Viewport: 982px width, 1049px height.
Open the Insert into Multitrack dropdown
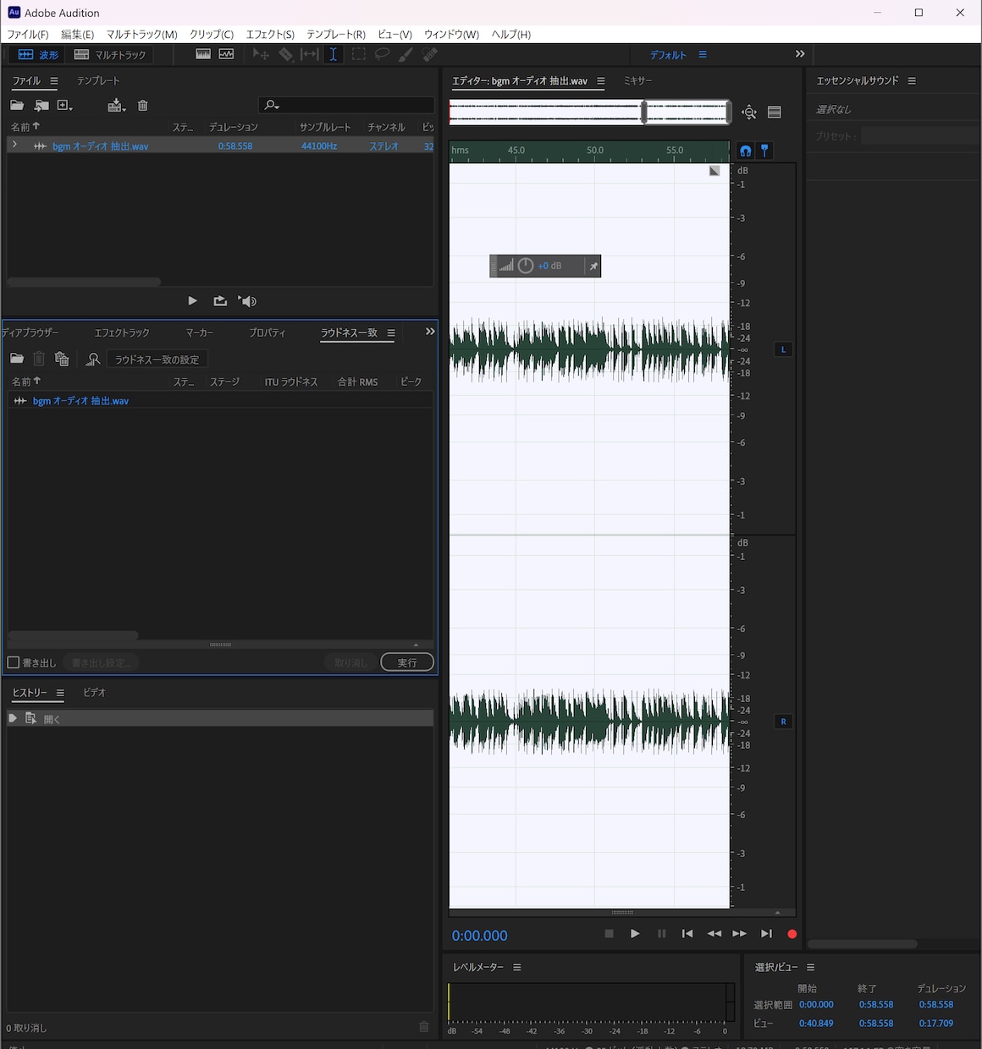tap(117, 105)
